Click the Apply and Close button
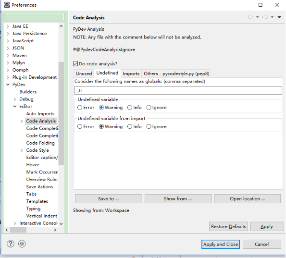Viewport: 286px width, 258px height. [221, 245]
